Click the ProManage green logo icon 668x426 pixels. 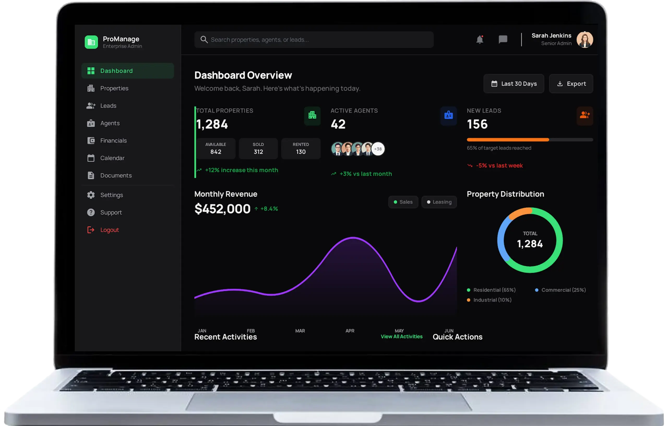pyautogui.click(x=91, y=42)
